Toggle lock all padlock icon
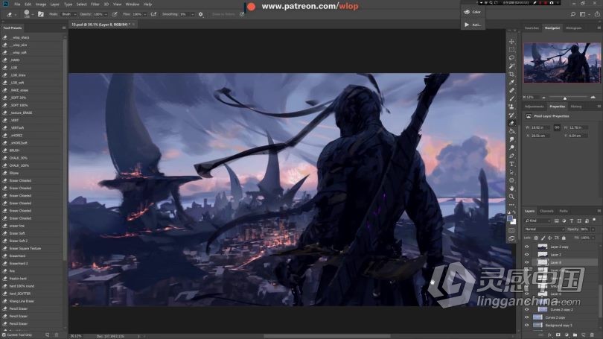Viewport: 603px width, 339px height. tap(564, 238)
